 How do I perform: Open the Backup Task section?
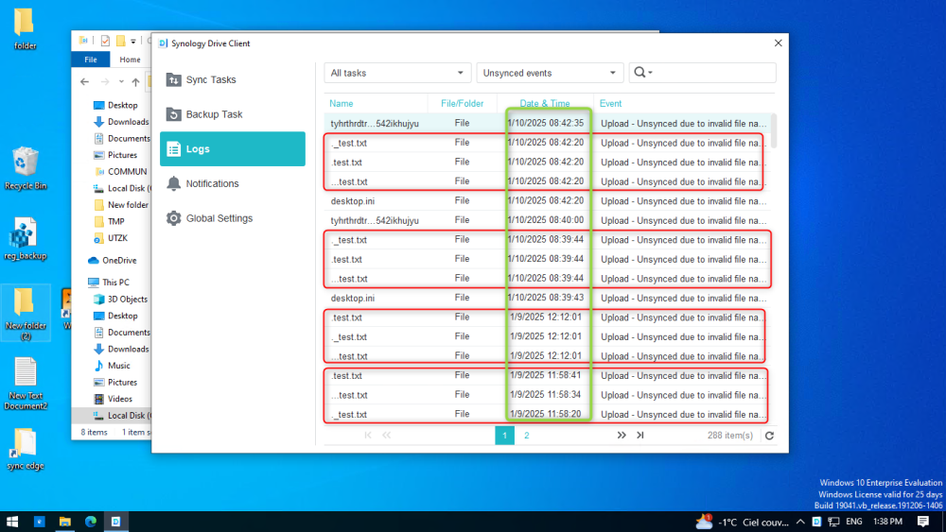tap(214, 114)
